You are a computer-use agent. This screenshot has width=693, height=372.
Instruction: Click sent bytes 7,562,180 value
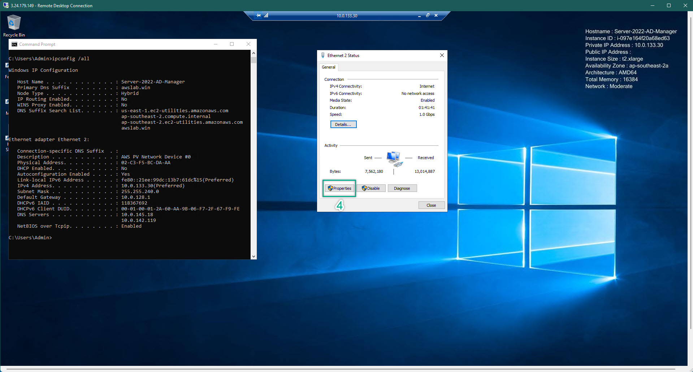pyautogui.click(x=374, y=171)
